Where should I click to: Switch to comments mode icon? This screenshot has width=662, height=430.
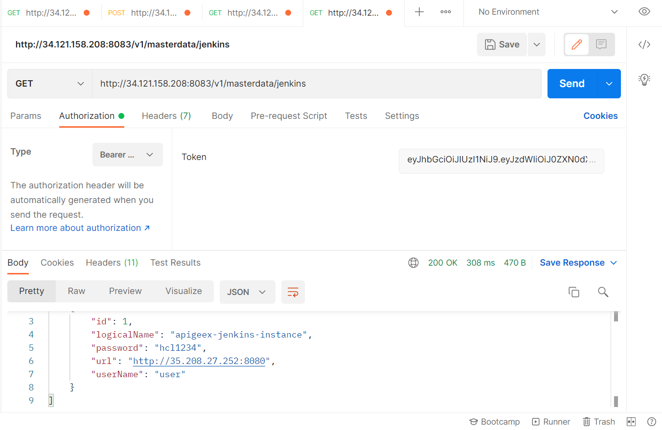click(x=601, y=45)
